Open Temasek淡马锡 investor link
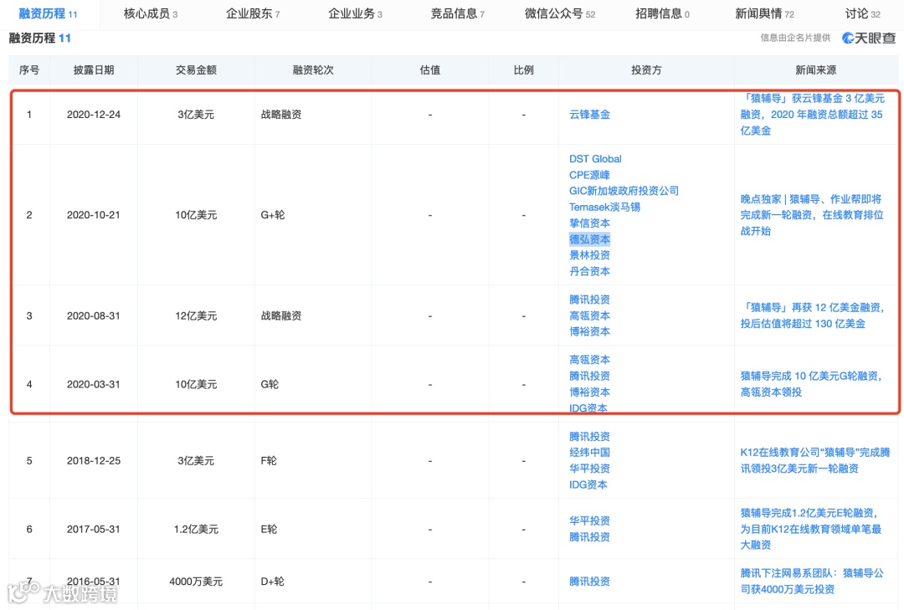Screen dimensions: 904x610 tap(604, 207)
